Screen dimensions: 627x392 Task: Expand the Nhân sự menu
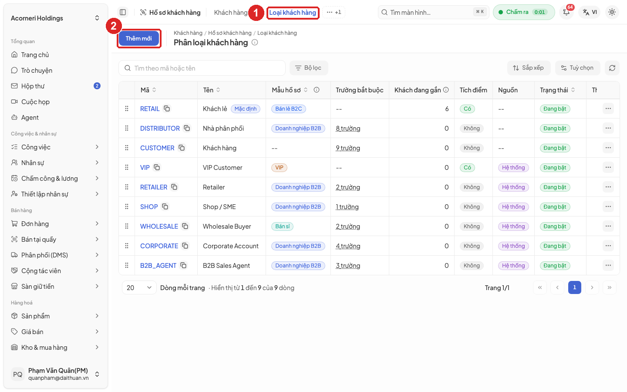click(56, 163)
